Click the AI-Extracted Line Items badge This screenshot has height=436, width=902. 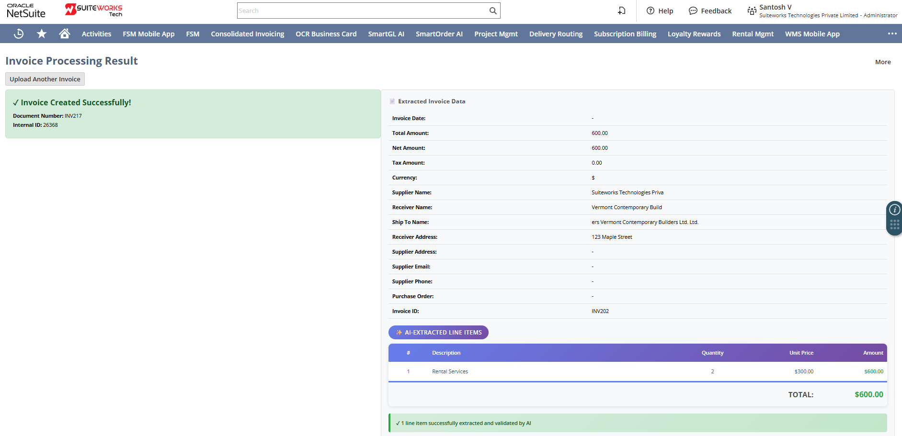click(x=438, y=333)
